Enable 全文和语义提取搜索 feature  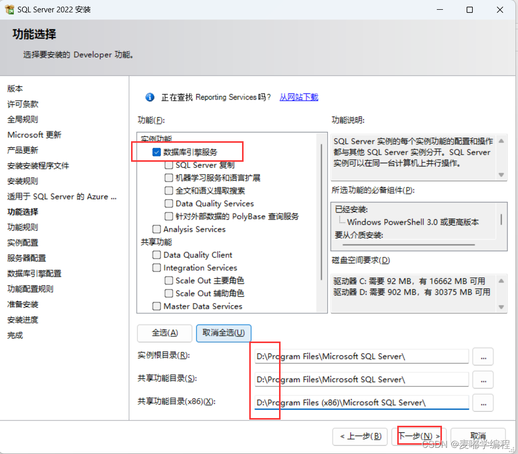tap(169, 190)
